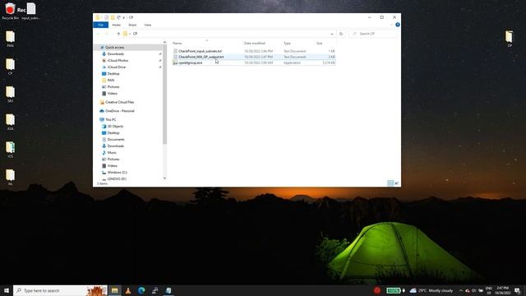
Task: Click the navigation pane scroll-up arrow
Action: [164, 42]
